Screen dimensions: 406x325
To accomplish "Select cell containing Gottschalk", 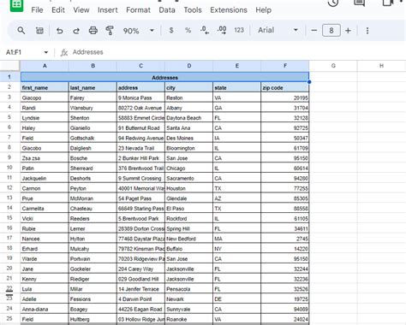I will [93, 138].
